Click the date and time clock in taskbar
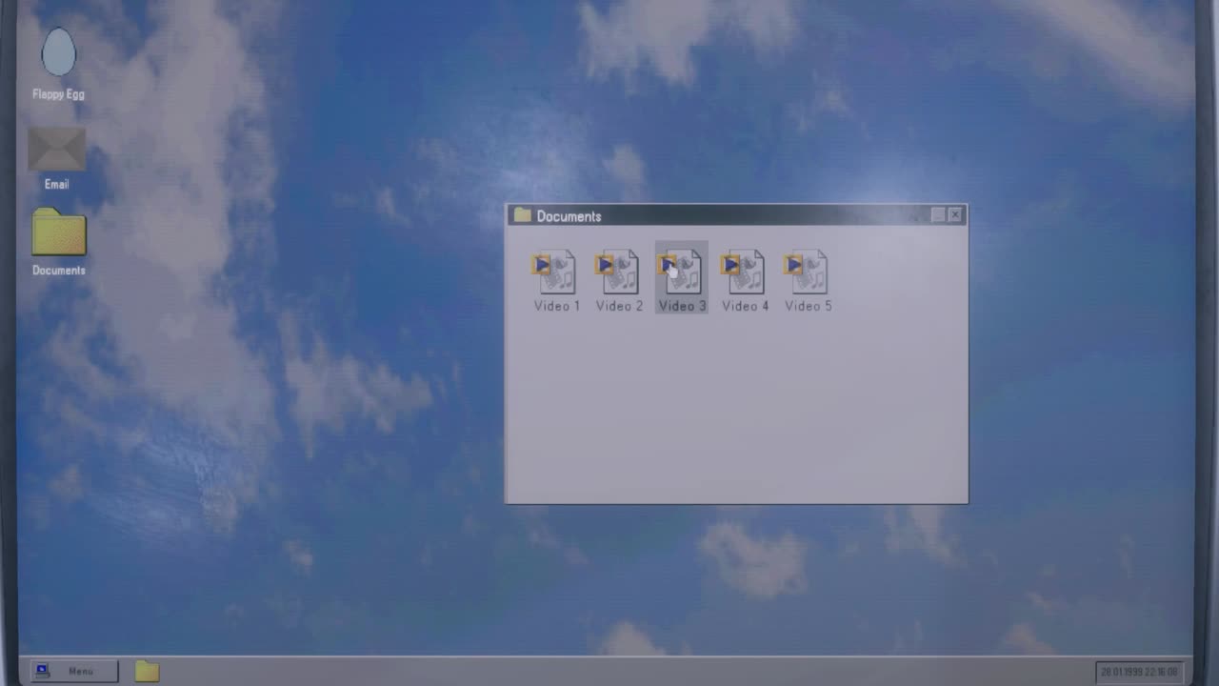1219x686 pixels. point(1139,672)
